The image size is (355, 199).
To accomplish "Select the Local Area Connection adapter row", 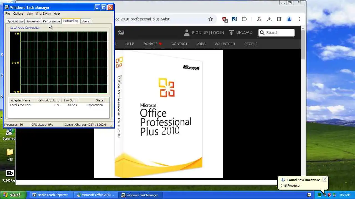I will click(59, 105).
